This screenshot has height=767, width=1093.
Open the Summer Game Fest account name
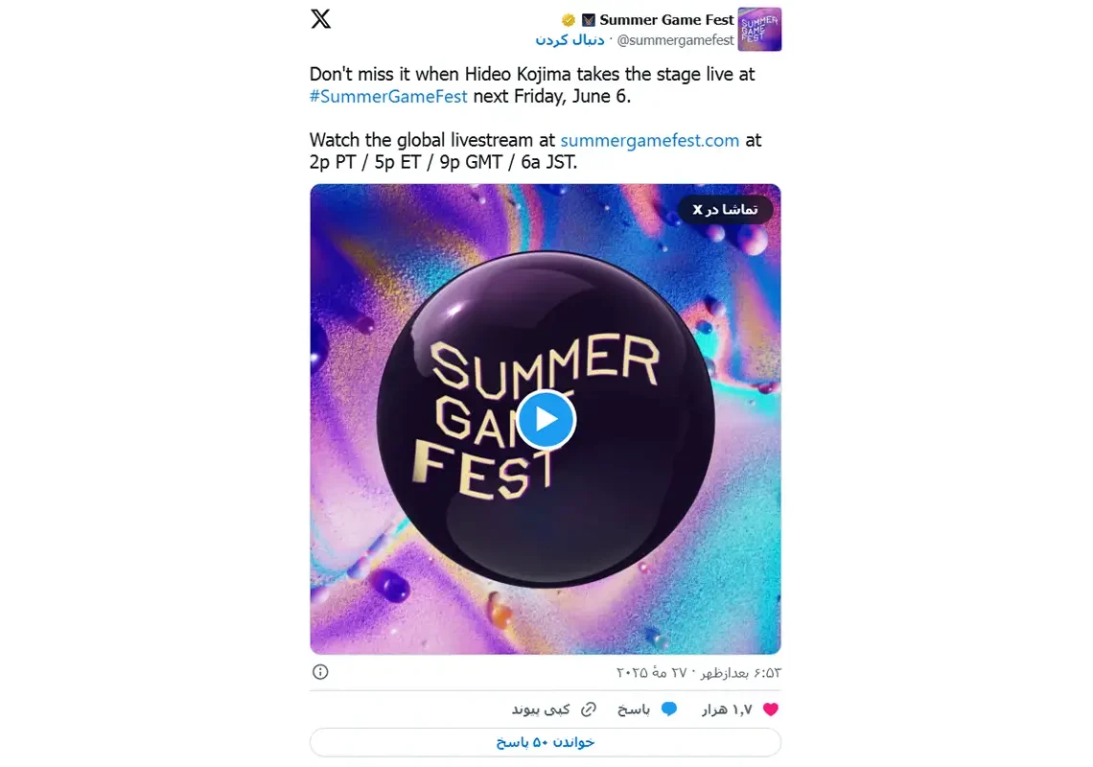(666, 19)
